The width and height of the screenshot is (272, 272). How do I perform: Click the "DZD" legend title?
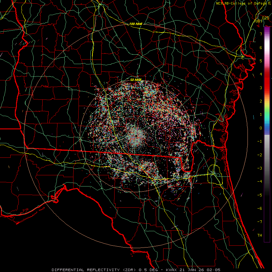(265, 18)
